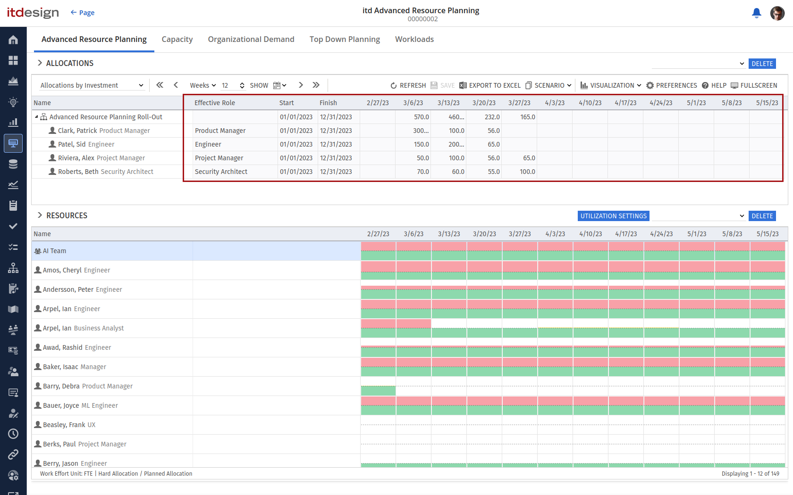The image size is (793, 495).
Task: Jump forward with double-right arrow
Action: [x=316, y=85]
